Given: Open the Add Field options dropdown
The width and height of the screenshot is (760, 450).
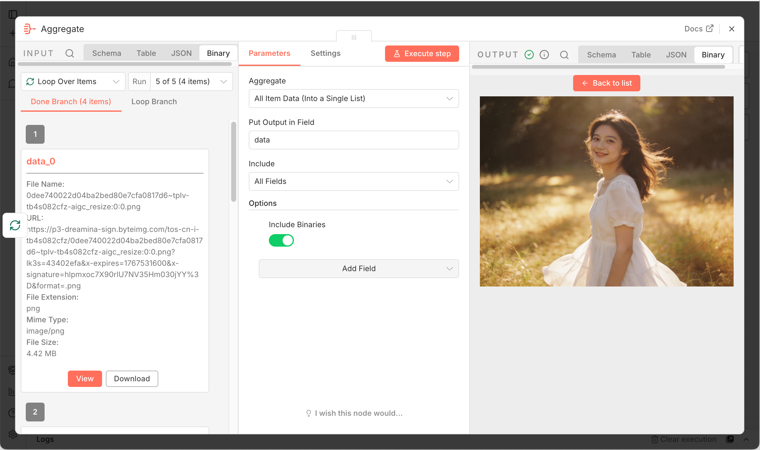Looking at the screenshot, I should 359,269.
